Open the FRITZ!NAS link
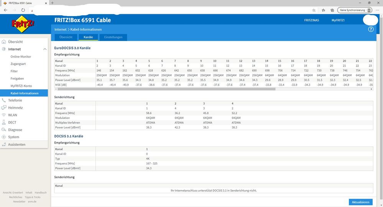This screenshot has width=383, height=207. click(312, 20)
